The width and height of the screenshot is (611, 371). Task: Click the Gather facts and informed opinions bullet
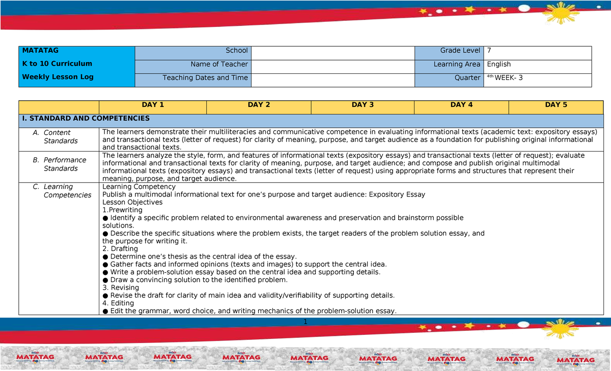click(245, 264)
